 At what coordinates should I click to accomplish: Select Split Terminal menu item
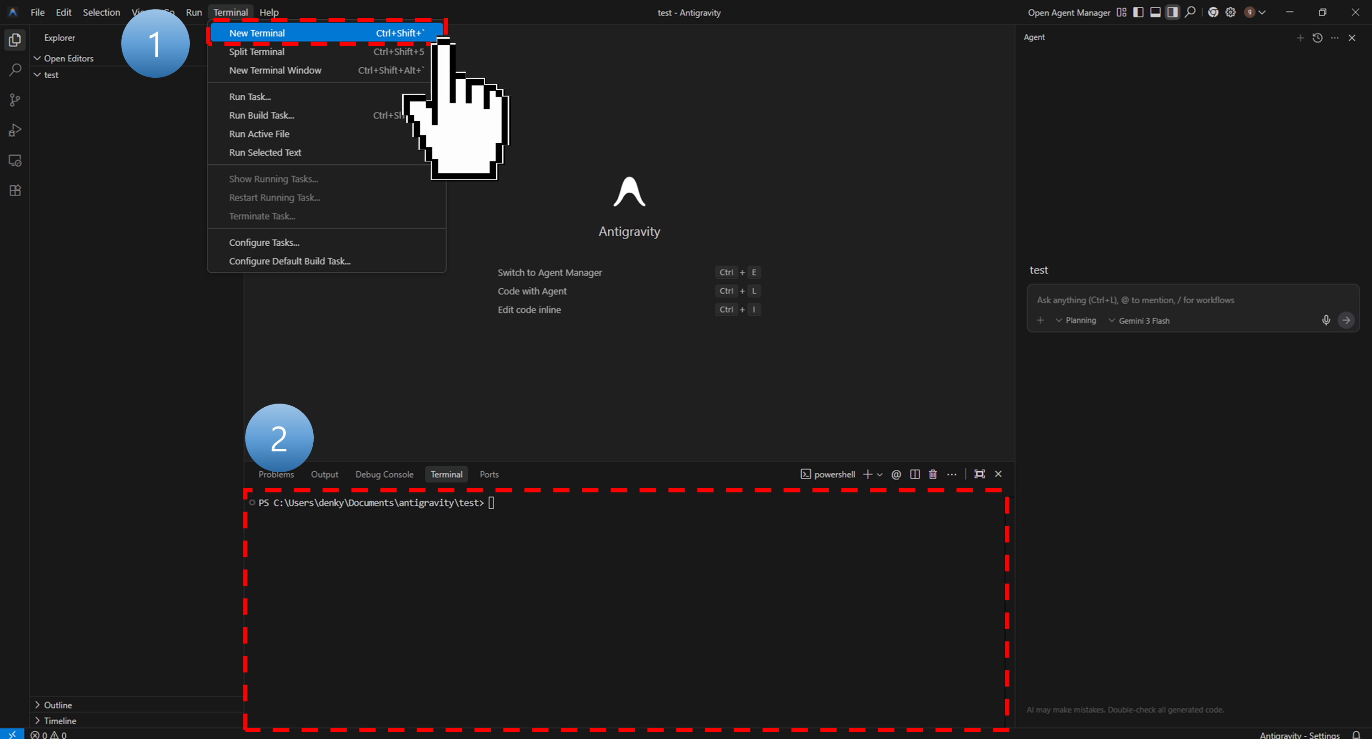[x=327, y=52]
